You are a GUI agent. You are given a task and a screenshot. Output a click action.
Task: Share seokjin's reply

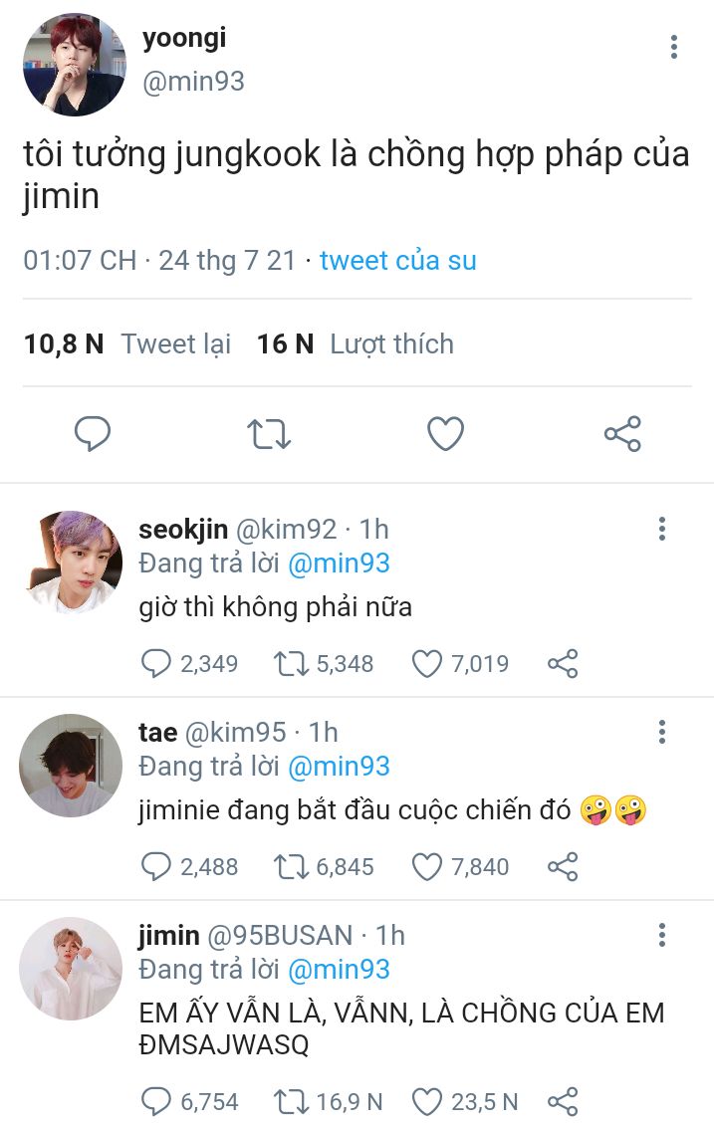[x=563, y=664]
